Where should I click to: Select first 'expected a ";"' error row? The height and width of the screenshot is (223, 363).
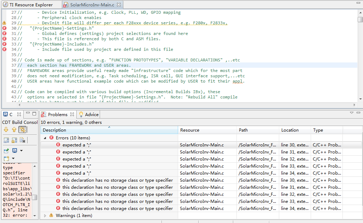click(77, 145)
